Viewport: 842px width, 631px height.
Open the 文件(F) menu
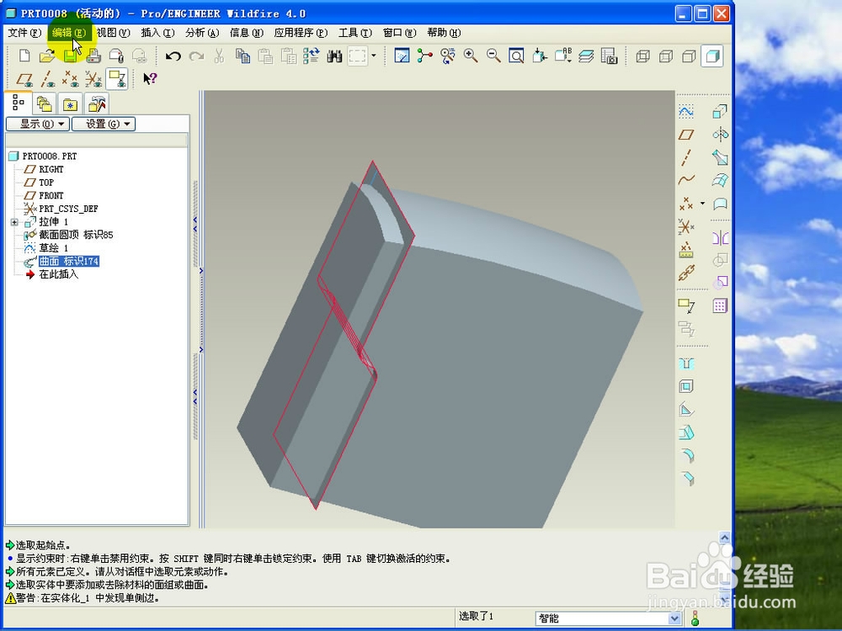click(x=24, y=33)
